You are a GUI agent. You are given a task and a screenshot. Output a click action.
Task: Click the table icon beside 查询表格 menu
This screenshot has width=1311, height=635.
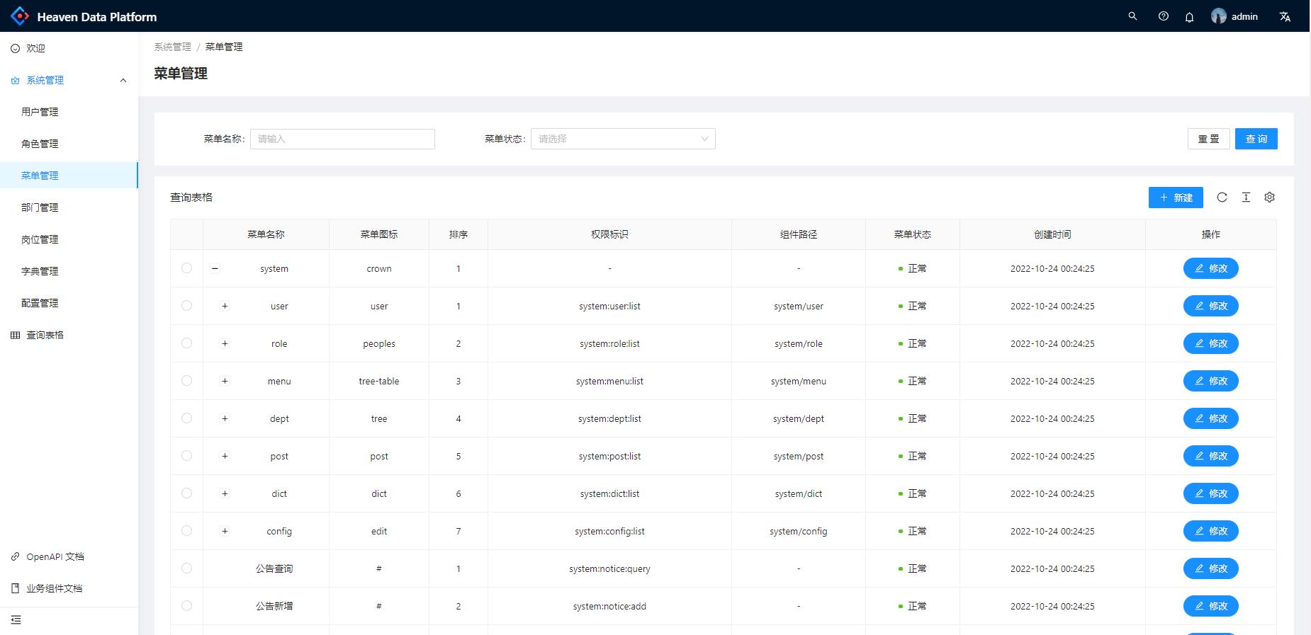tap(15, 335)
